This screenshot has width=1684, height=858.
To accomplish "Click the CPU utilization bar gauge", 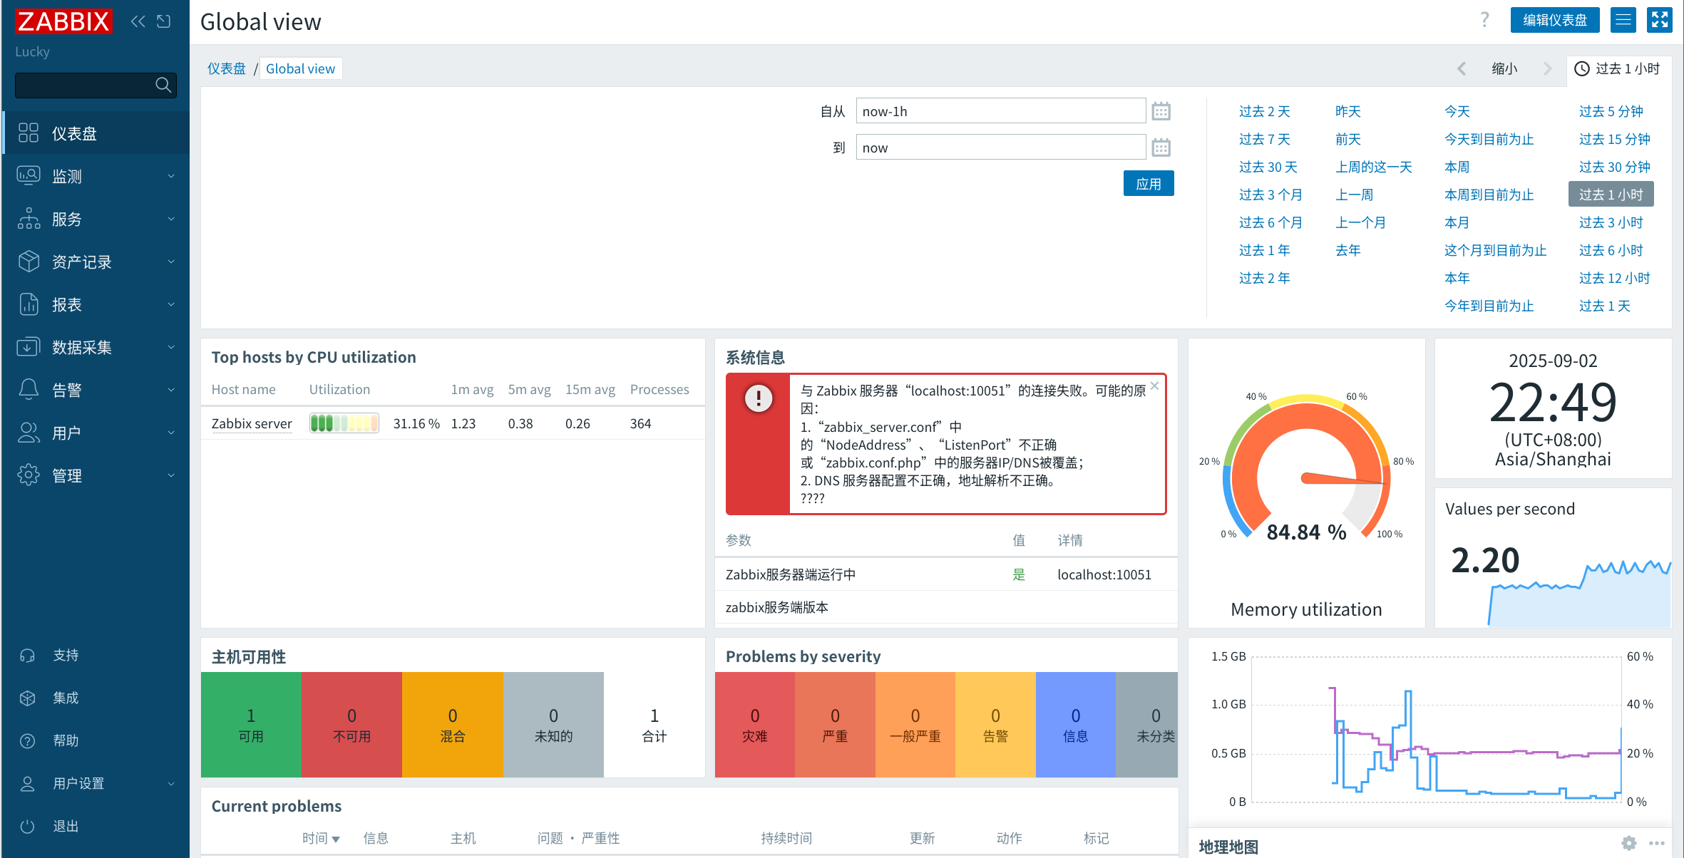I will pyautogui.click(x=344, y=423).
